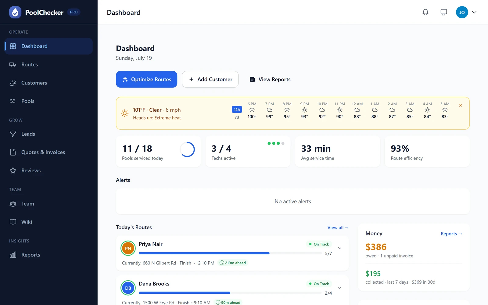Image resolution: width=488 pixels, height=305 pixels.
Task: Open the JO user avatar
Action: pyautogui.click(x=462, y=12)
